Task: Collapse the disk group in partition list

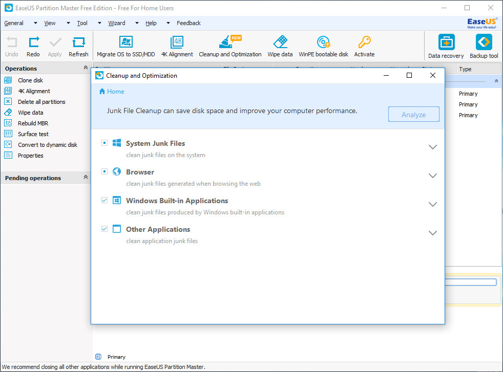Action: click(496, 81)
